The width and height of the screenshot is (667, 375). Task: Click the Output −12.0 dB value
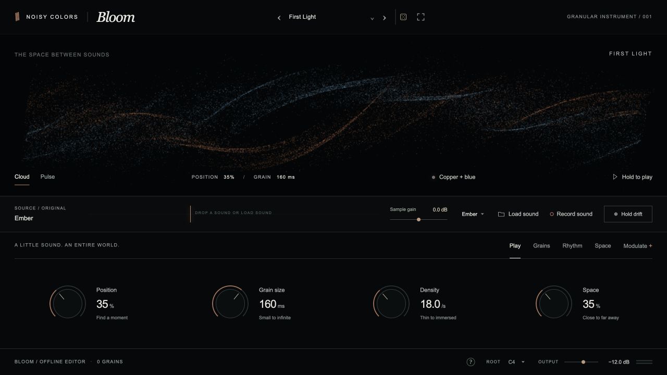click(619, 362)
